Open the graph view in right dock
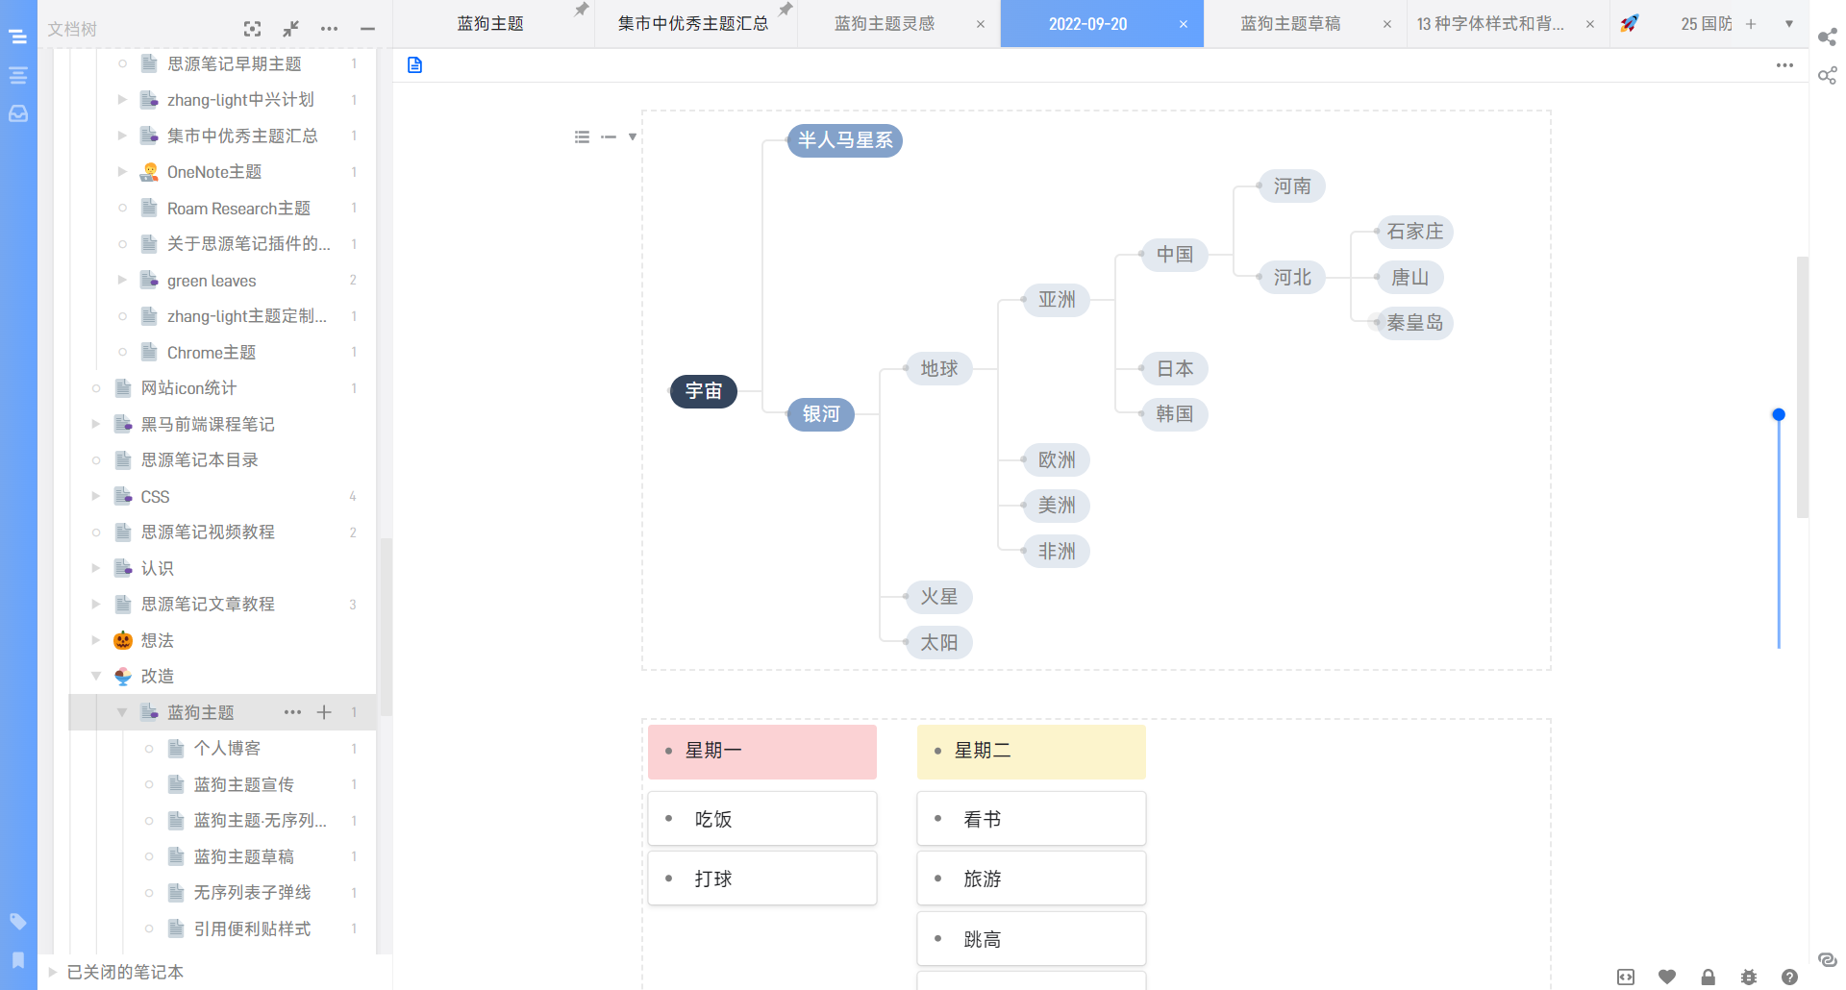1846x990 pixels. click(1827, 37)
